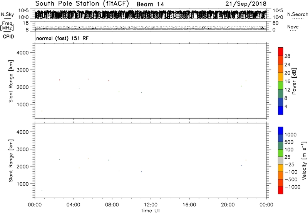Image resolution: width=308 pixels, height=213 pixels.
Task: Pick the gray -25 to 25 Velocity swatch
Action: 281,161
